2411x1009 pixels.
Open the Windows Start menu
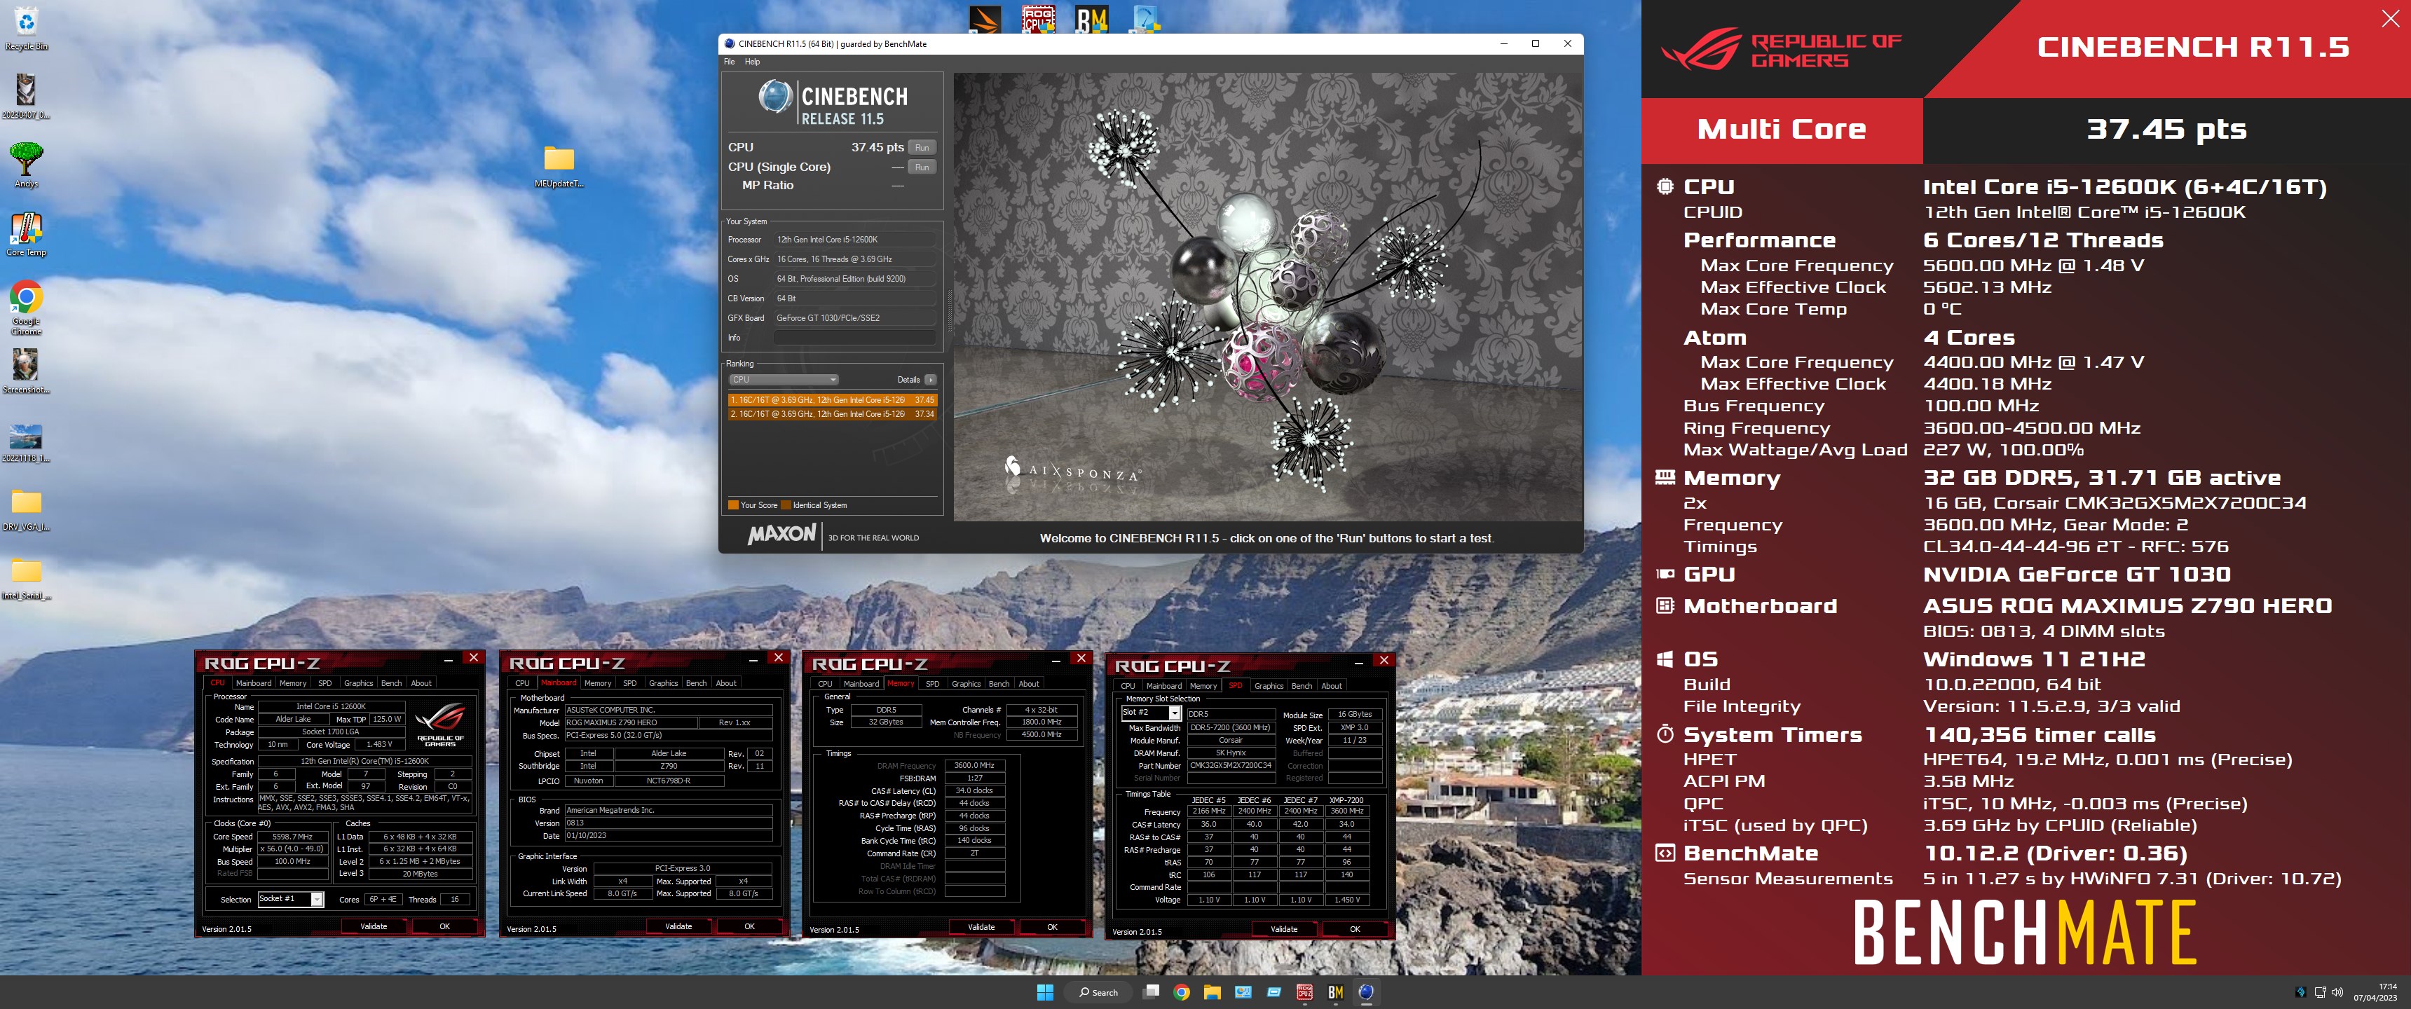tap(1046, 992)
